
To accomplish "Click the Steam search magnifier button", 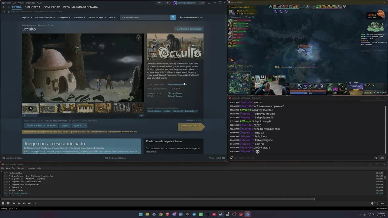I will [173, 17].
